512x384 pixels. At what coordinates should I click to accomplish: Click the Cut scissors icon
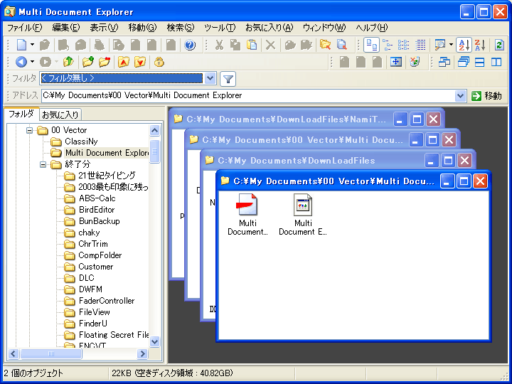pos(219,45)
